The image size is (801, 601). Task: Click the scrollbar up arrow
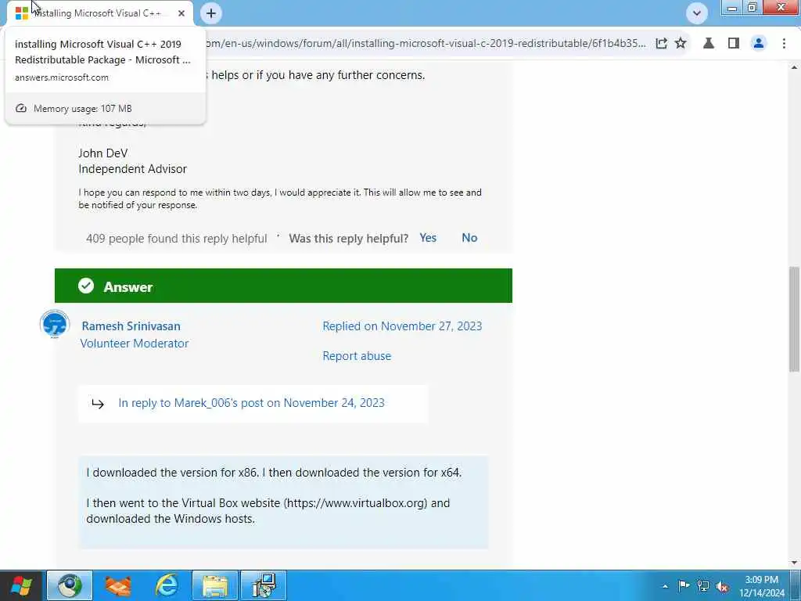(795, 67)
